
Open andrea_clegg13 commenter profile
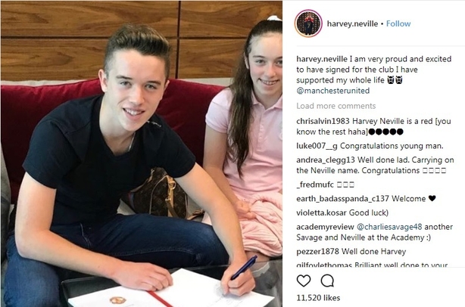pos(326,160)
